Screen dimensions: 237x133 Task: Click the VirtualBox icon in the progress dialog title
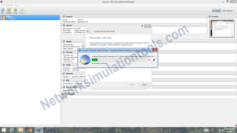click(x=80, y=50)
